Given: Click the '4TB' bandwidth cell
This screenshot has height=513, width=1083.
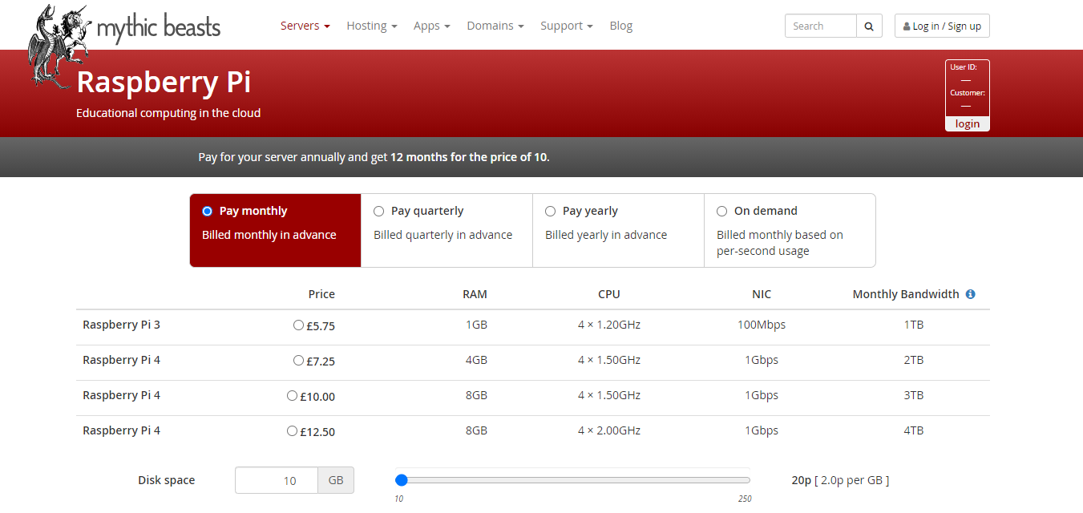Looking at the screenshot, I should [914, 430].
